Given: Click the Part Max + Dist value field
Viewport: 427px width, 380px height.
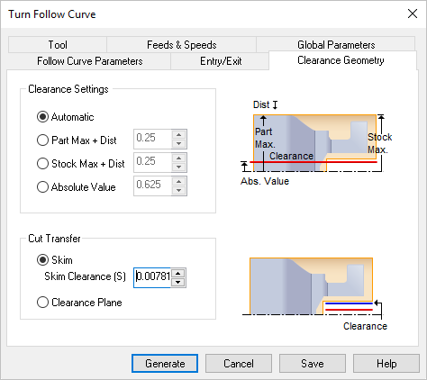Looking at the screenshot, I should pyautogui.click(x=152, y=139).
